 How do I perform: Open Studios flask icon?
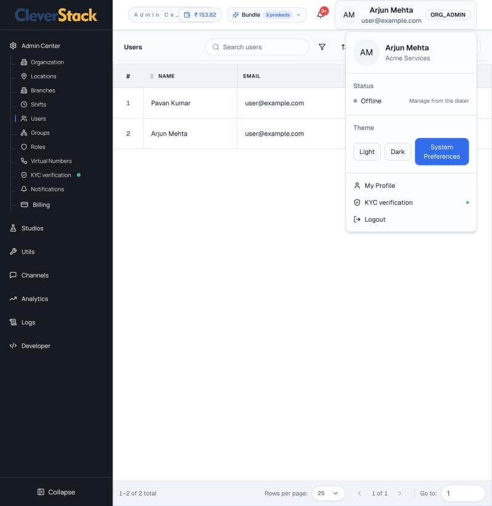tap(13, 228)
